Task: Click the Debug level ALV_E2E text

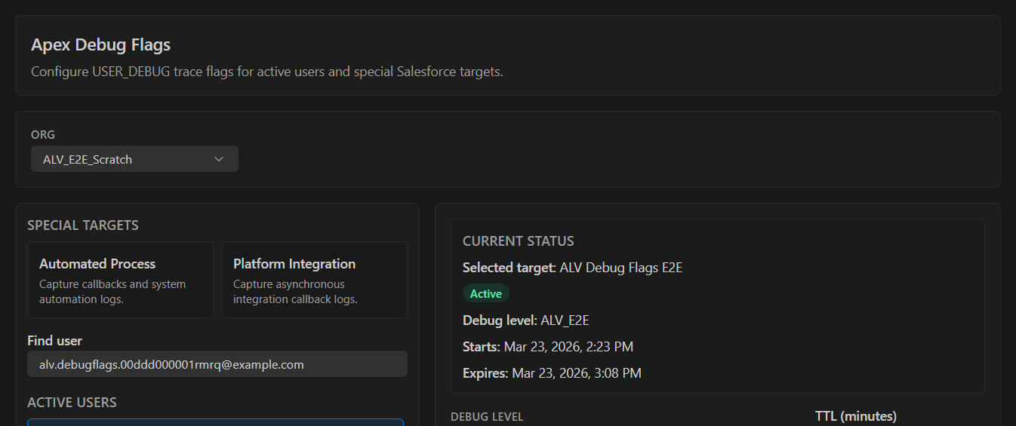Action: tap(526, 320)
